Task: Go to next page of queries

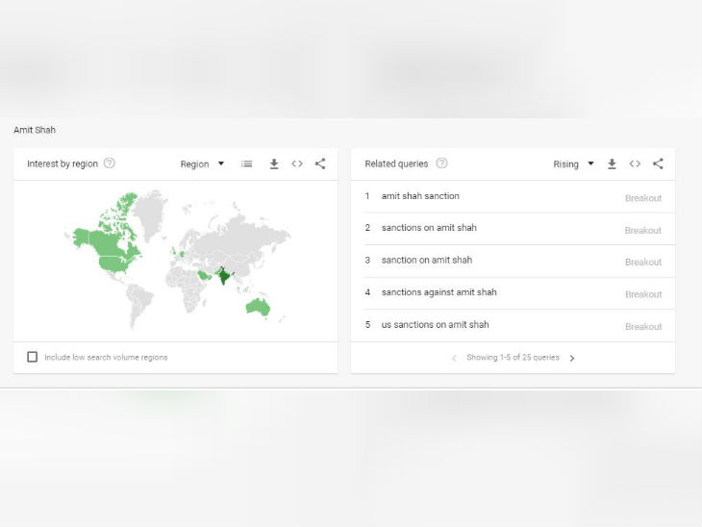Action: point(572,359)
